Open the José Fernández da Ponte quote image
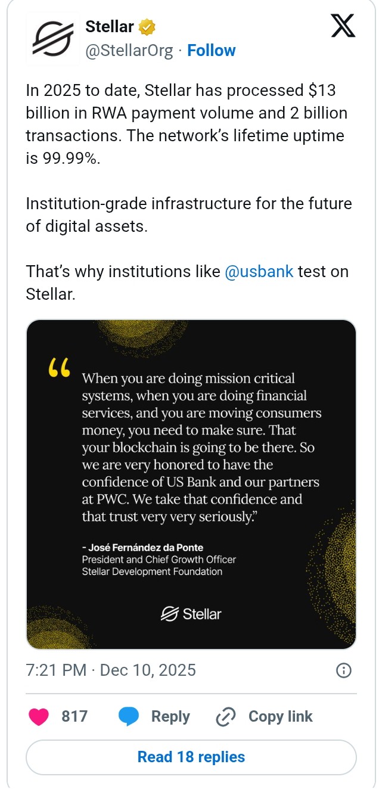 pos(191,477)
